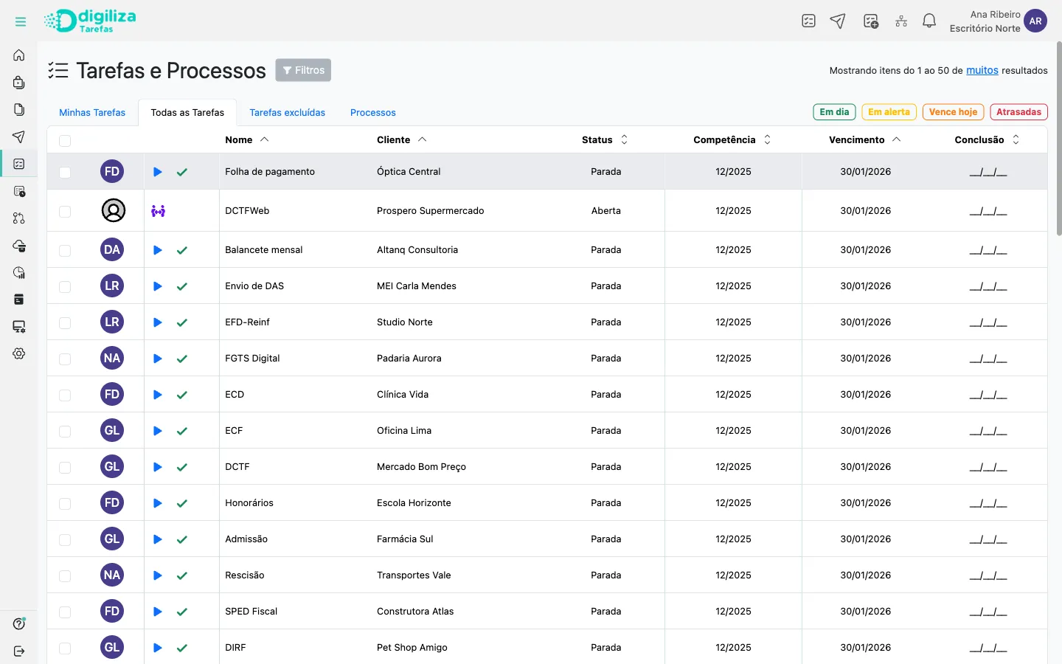
Task: Click the Prospero Supermercado client cell
Action: pos(431,211)
